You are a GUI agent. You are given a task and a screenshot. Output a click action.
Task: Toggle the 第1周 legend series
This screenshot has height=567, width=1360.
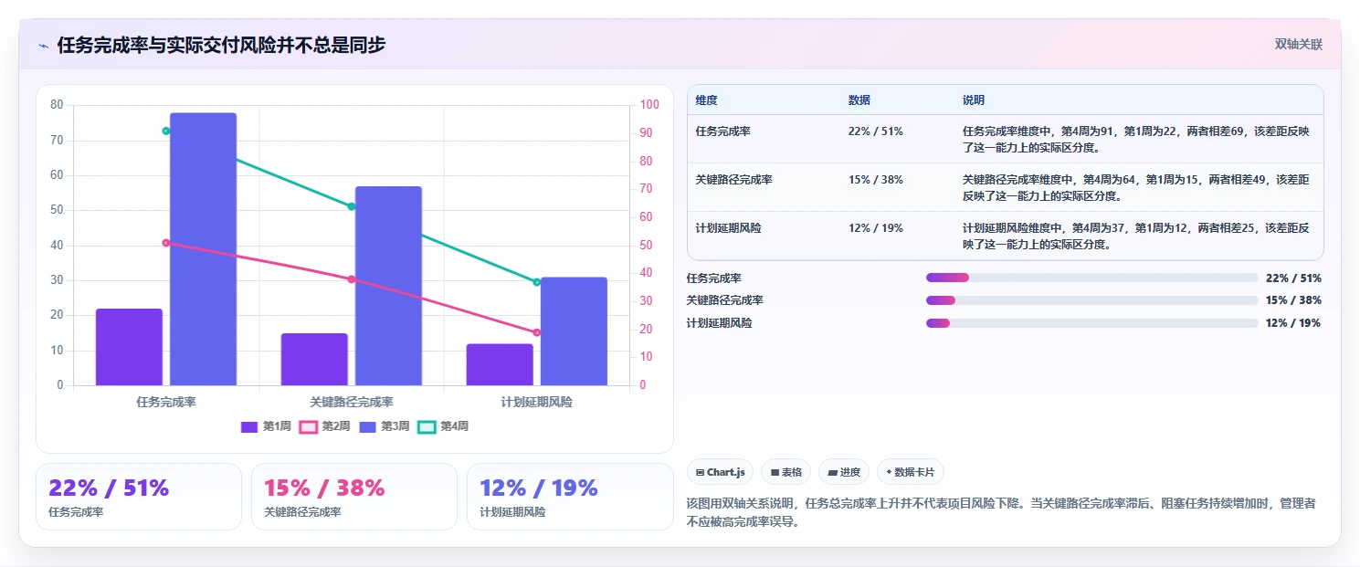[x=266, y=426]
